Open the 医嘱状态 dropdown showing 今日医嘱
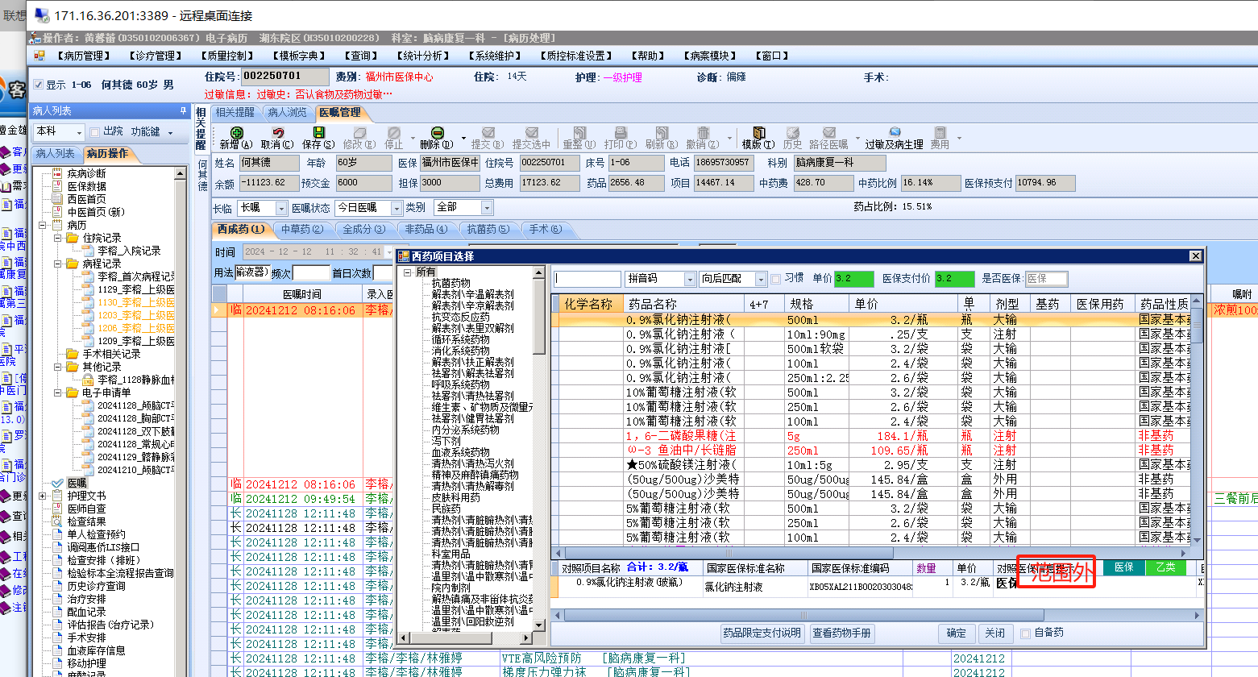The height and width of the screenshot is (677, 1258). (396, 208)
